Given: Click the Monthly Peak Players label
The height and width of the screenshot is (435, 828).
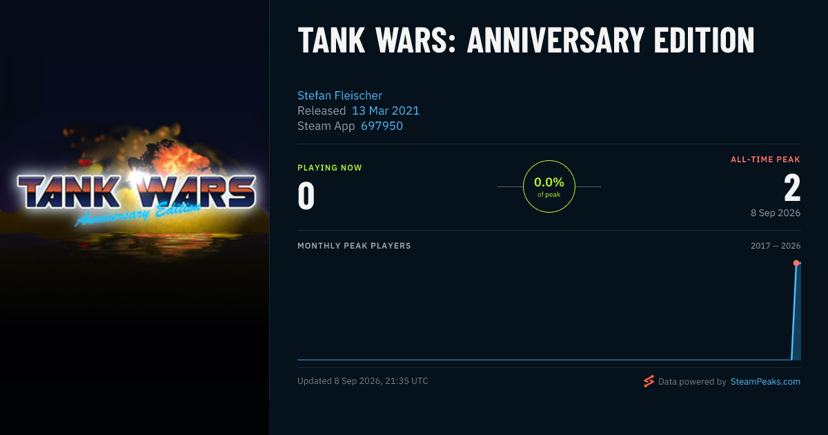Looking at the screenshot, I should [x=354, y=246].
